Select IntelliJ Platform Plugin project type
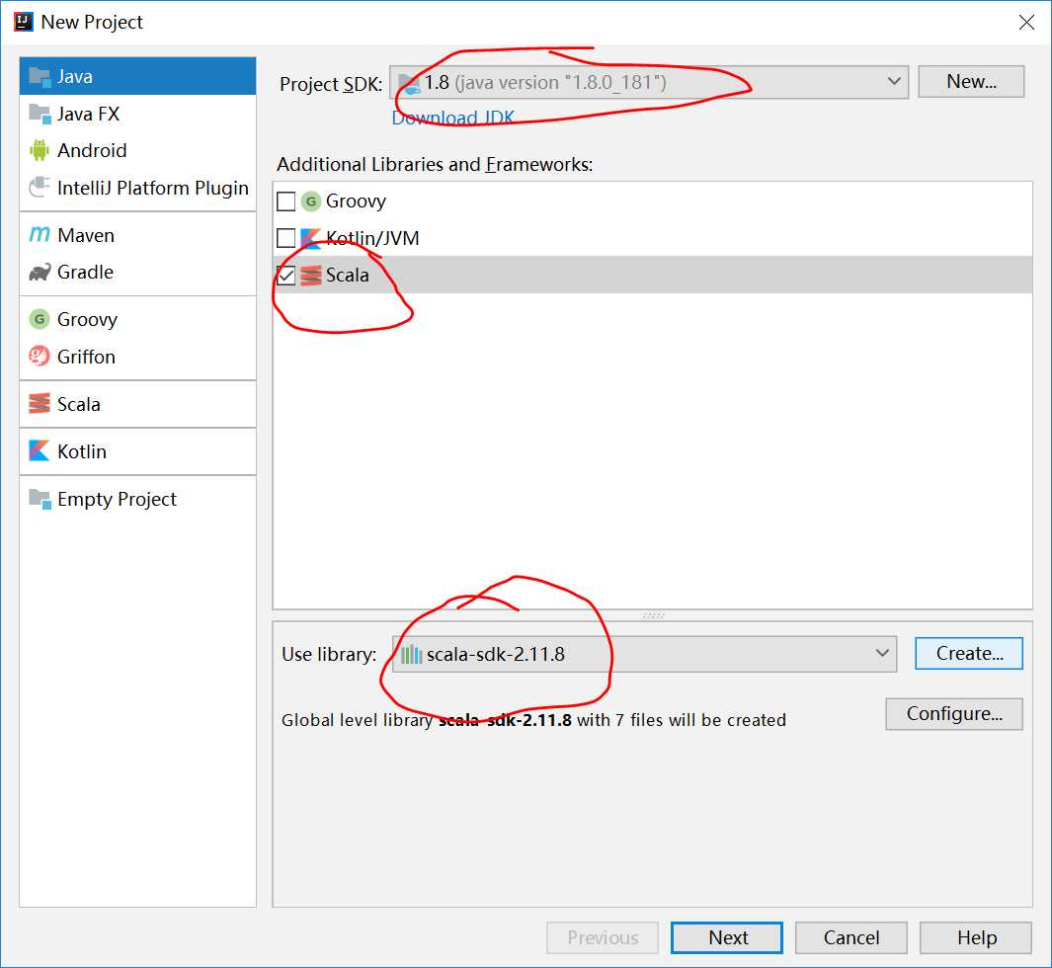The width and height of the screenshot is (1052, 968). point(137,188)
